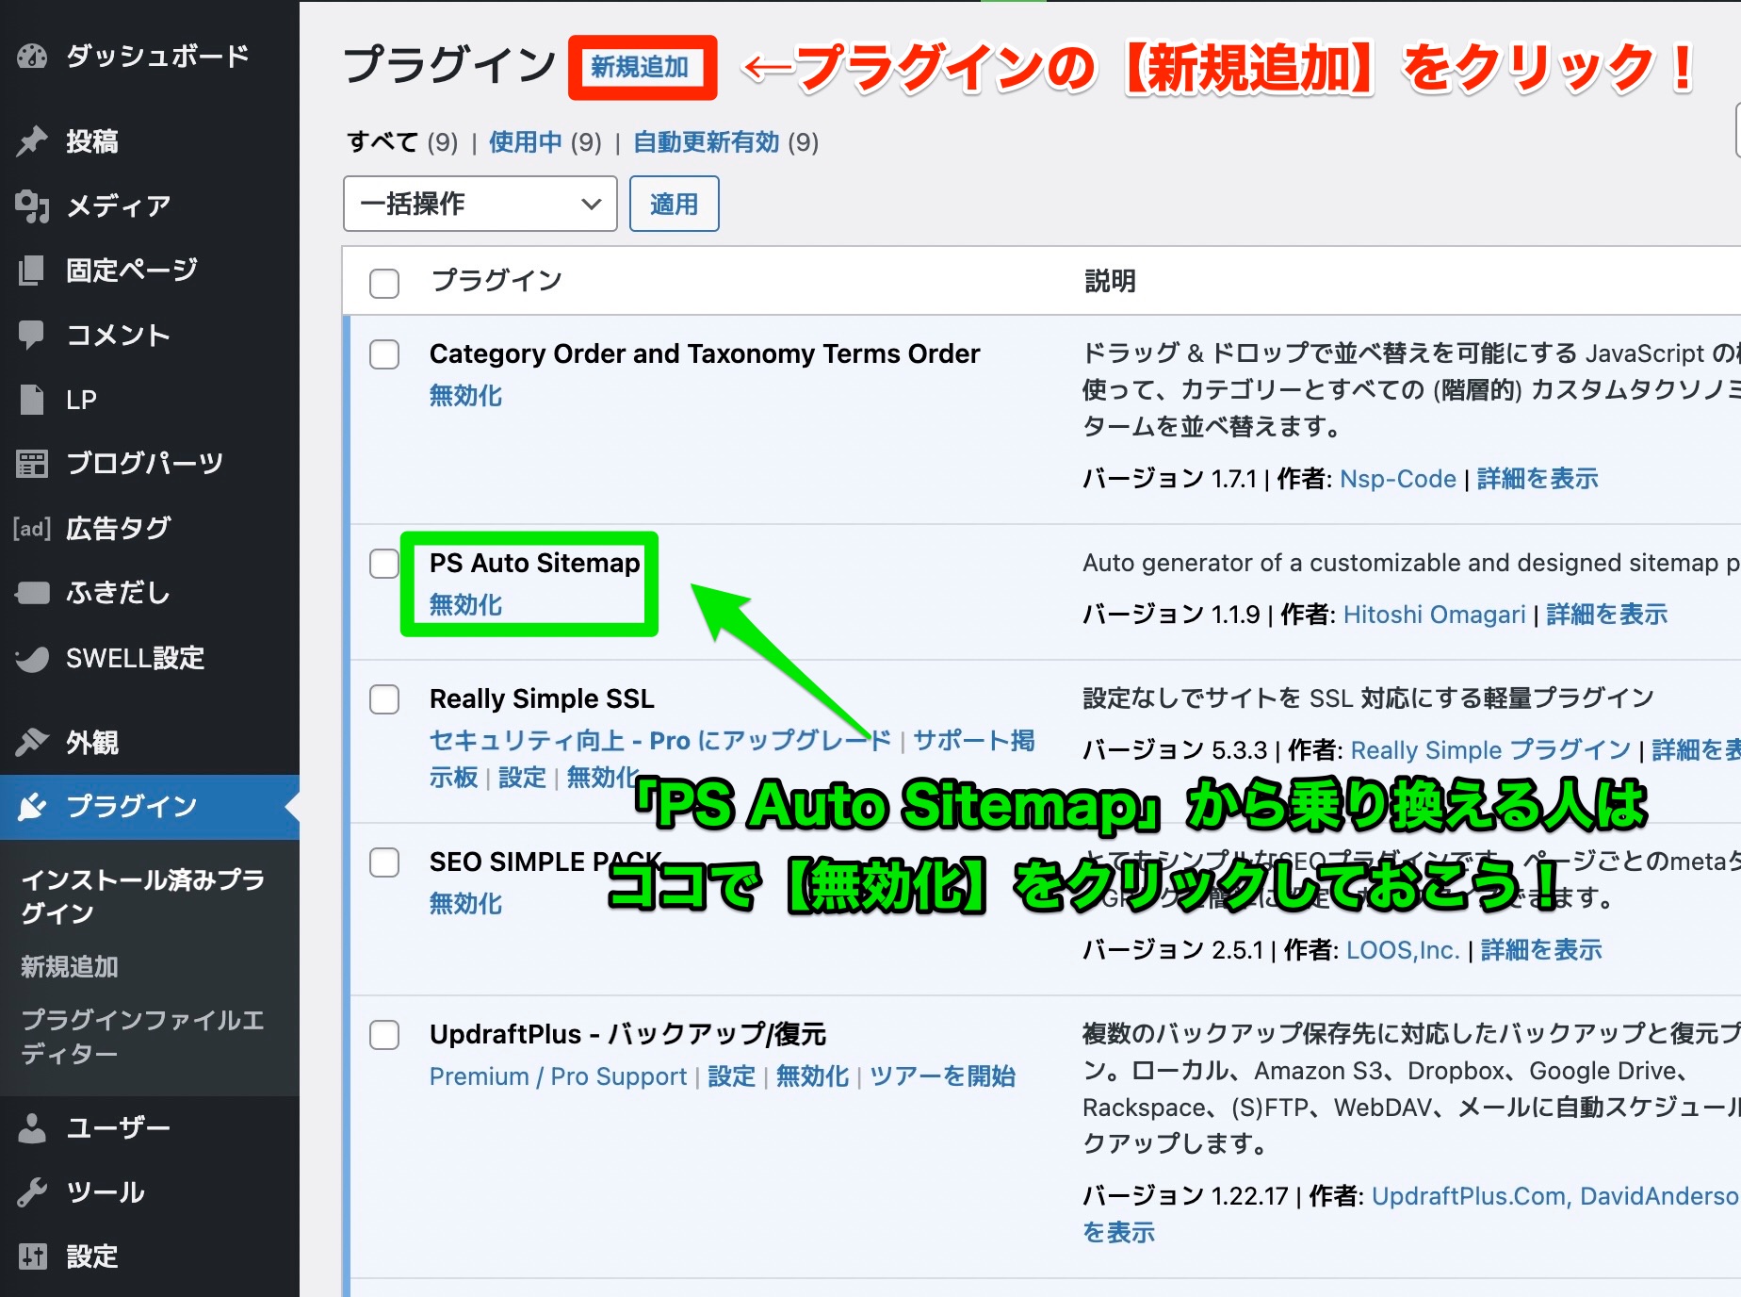Open 投稿 menu item

(92, 141)
